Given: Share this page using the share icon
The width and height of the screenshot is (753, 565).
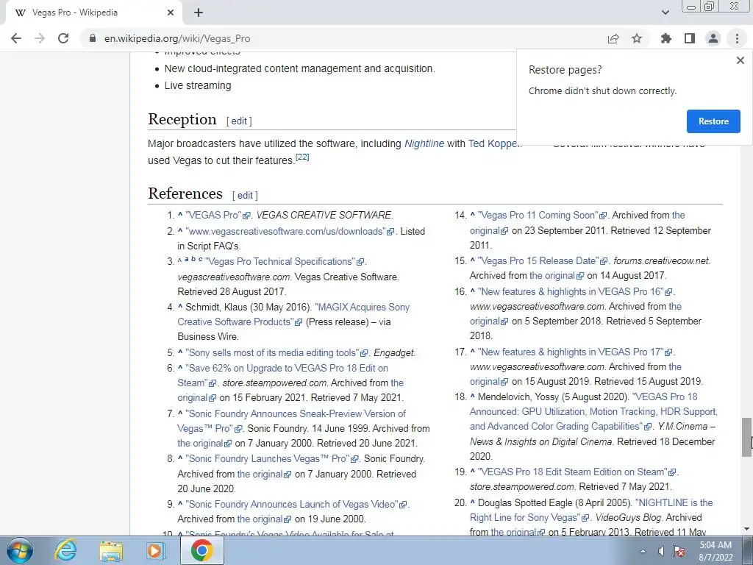Looking at the screenshot, I should click(613, 38).
